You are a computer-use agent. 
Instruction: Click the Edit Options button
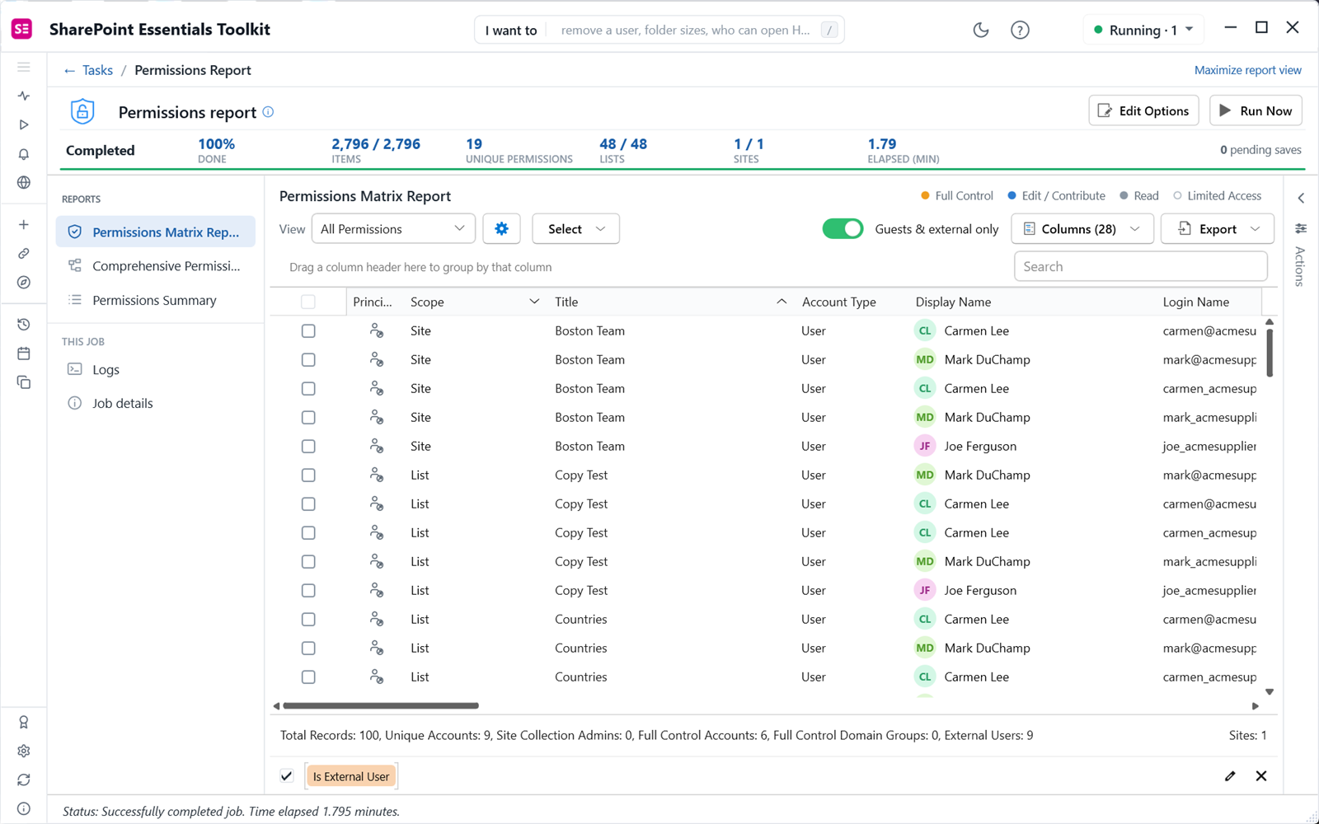[1144, 111]
